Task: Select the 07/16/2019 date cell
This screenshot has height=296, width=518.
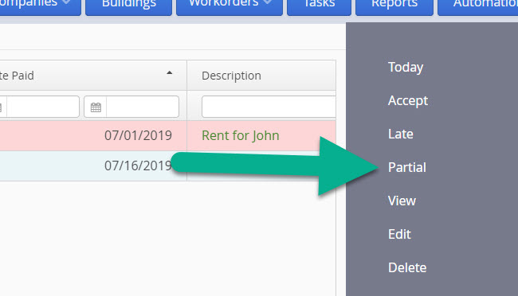Action: pos(138,166)
